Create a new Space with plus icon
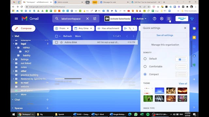This screenshot has width=209, height=117. coord(47,108)
